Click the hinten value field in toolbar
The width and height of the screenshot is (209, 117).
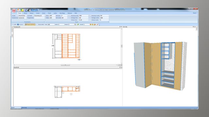[71, 24]
